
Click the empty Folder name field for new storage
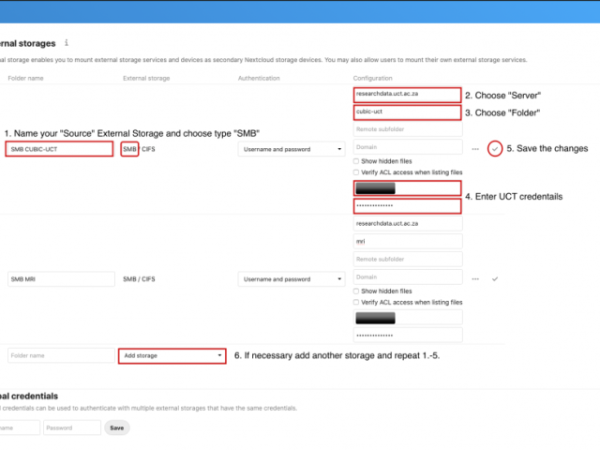click(61, 356)
